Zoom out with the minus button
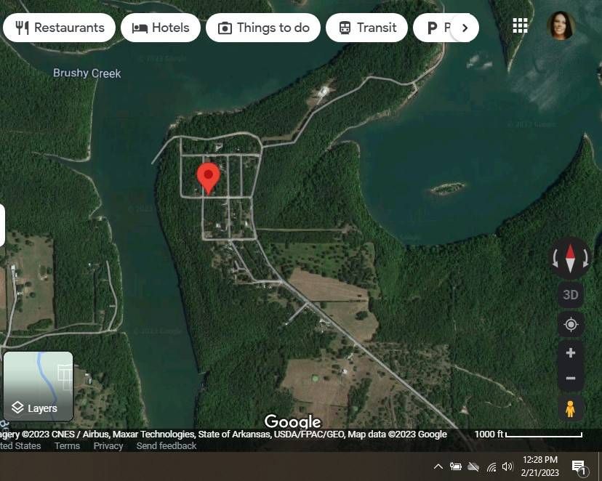The width and height of the screenshot is (602, 481). (x=571, y=379)
